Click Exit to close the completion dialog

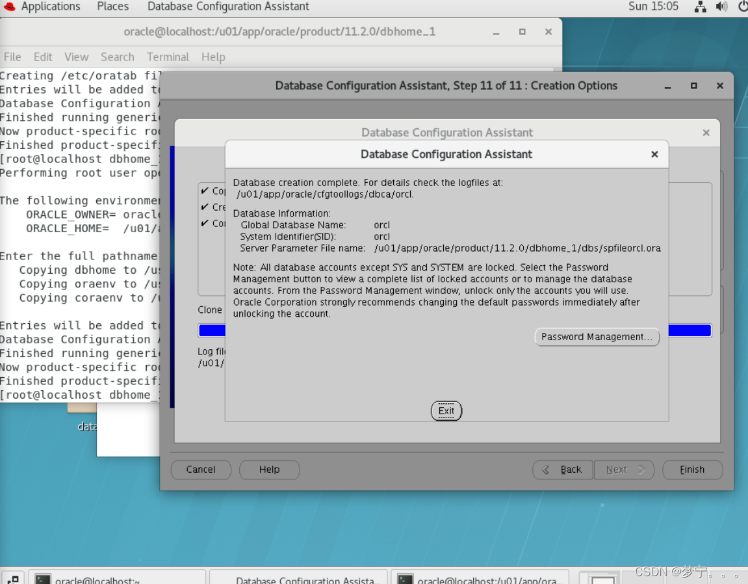tap(446, 410)
